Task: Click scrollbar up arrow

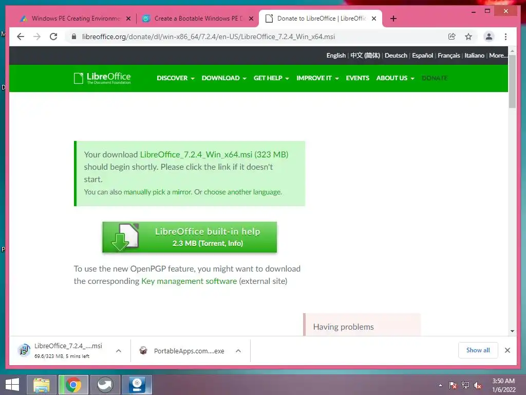Action: tap(512, 51)
